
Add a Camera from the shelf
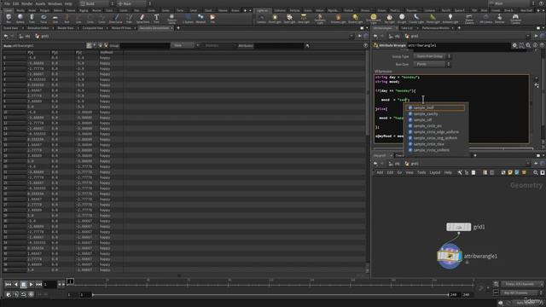pyautogui.click(x=261, y=19)
